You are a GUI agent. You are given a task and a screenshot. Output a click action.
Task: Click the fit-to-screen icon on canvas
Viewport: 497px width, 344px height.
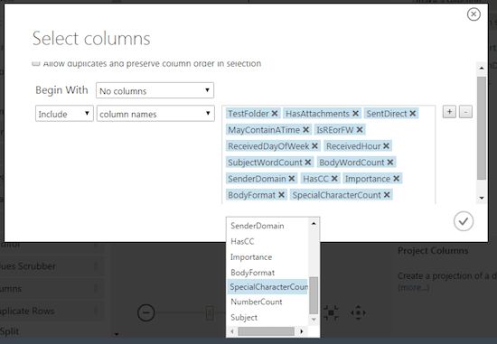click(331, 312)
